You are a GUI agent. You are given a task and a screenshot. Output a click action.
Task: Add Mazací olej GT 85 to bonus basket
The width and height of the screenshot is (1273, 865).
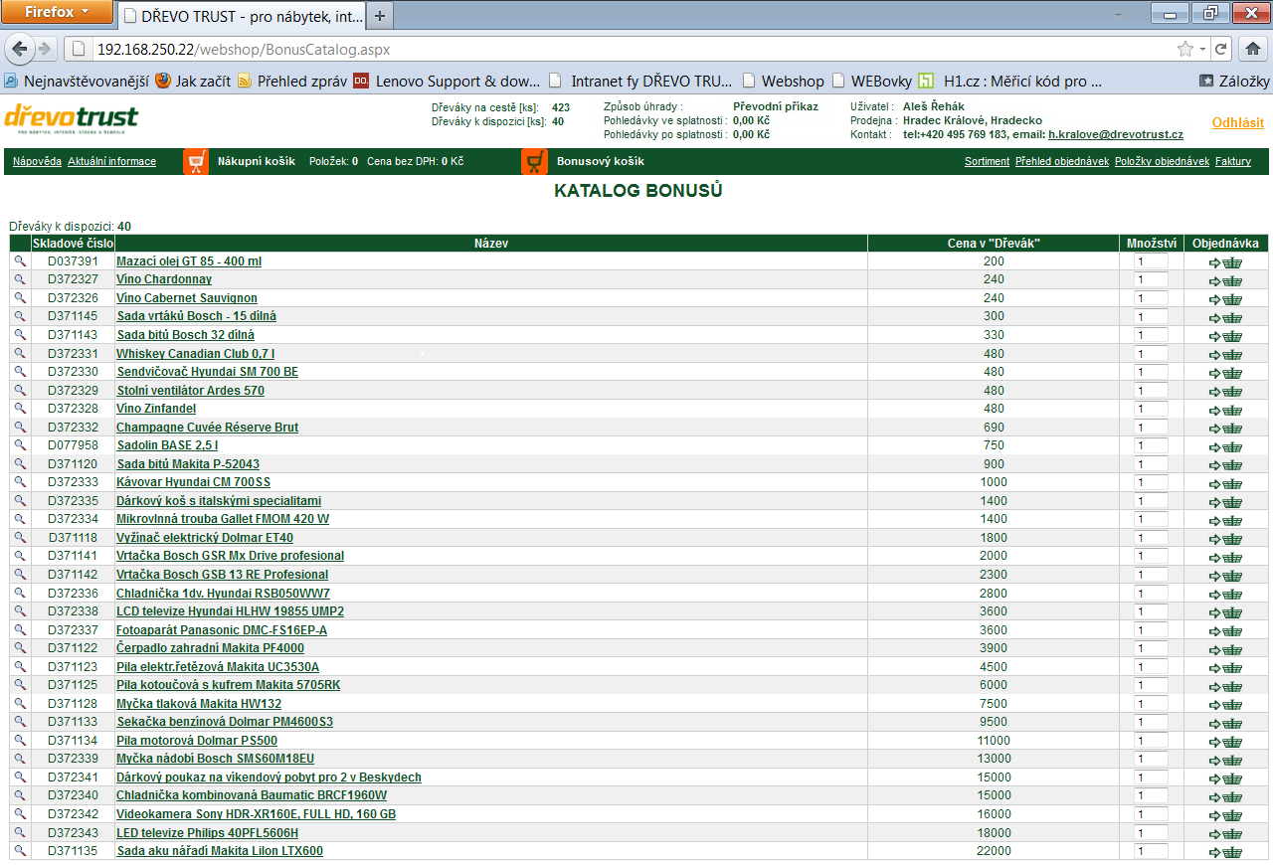coord(1226,262)
